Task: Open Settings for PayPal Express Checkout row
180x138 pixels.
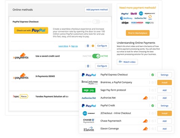Action: [x=164, y=75]
